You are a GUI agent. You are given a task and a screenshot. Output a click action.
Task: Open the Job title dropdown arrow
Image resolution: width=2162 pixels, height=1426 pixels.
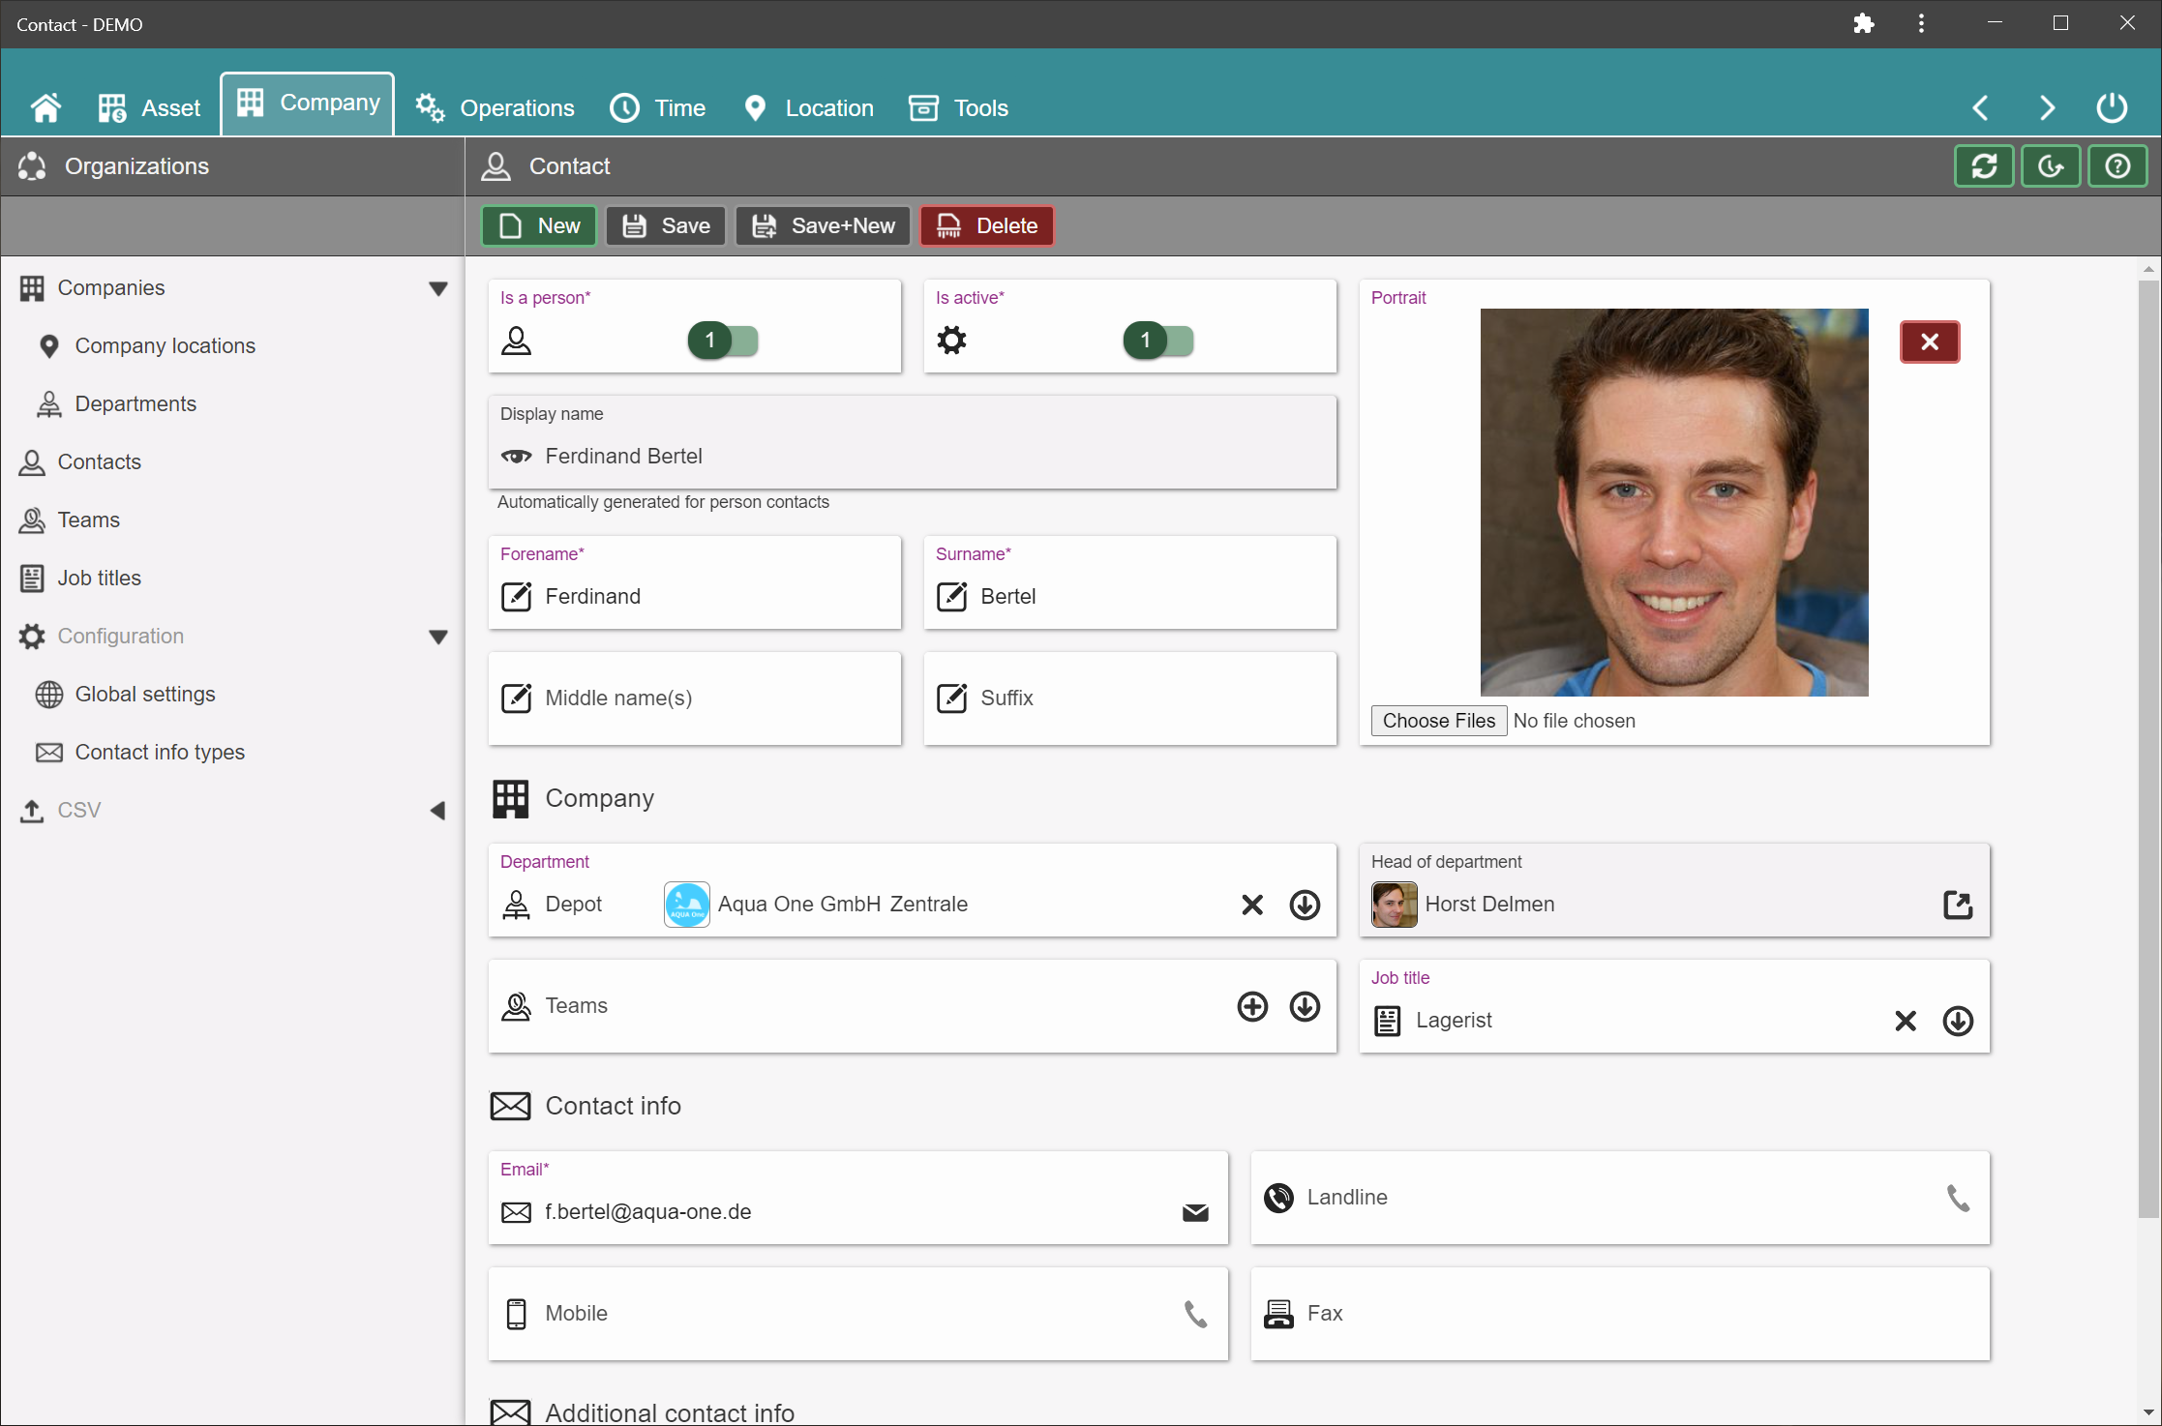point(1958,1021)
